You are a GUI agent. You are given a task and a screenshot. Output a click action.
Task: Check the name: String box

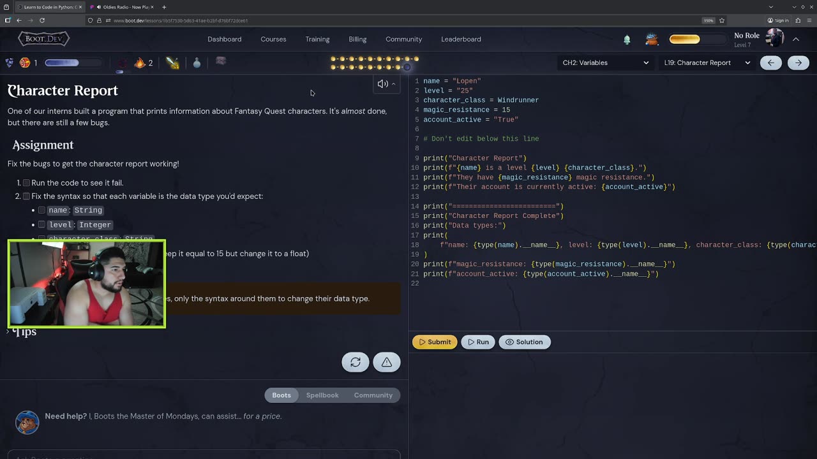[x=41, y=210]
